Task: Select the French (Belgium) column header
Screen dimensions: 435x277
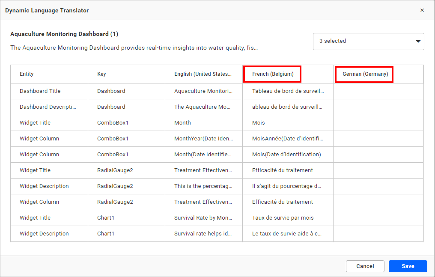Action: click(272, 74)
